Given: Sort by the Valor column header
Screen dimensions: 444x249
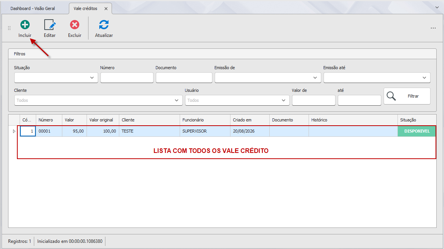Looking at the screenshot, I should tap(75, 120).
